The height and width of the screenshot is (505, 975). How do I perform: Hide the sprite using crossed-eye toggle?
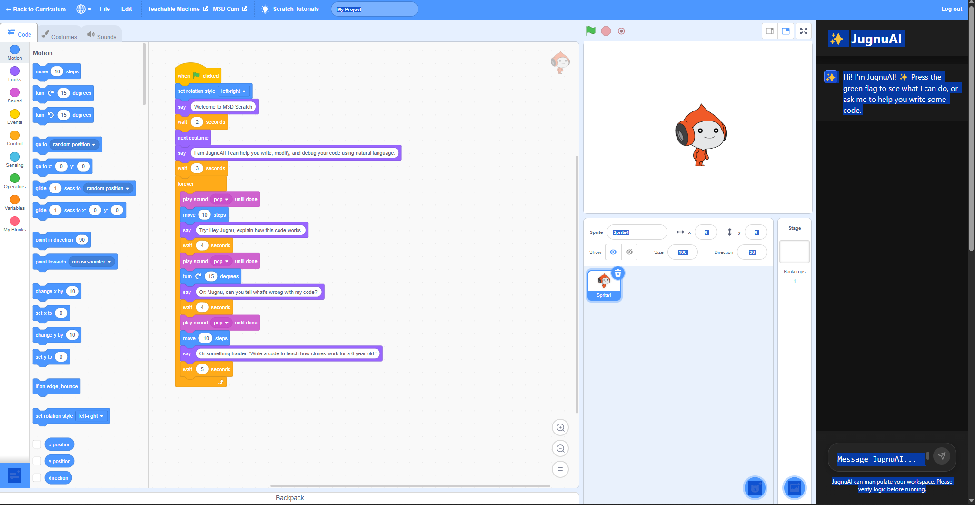(629, 252)
